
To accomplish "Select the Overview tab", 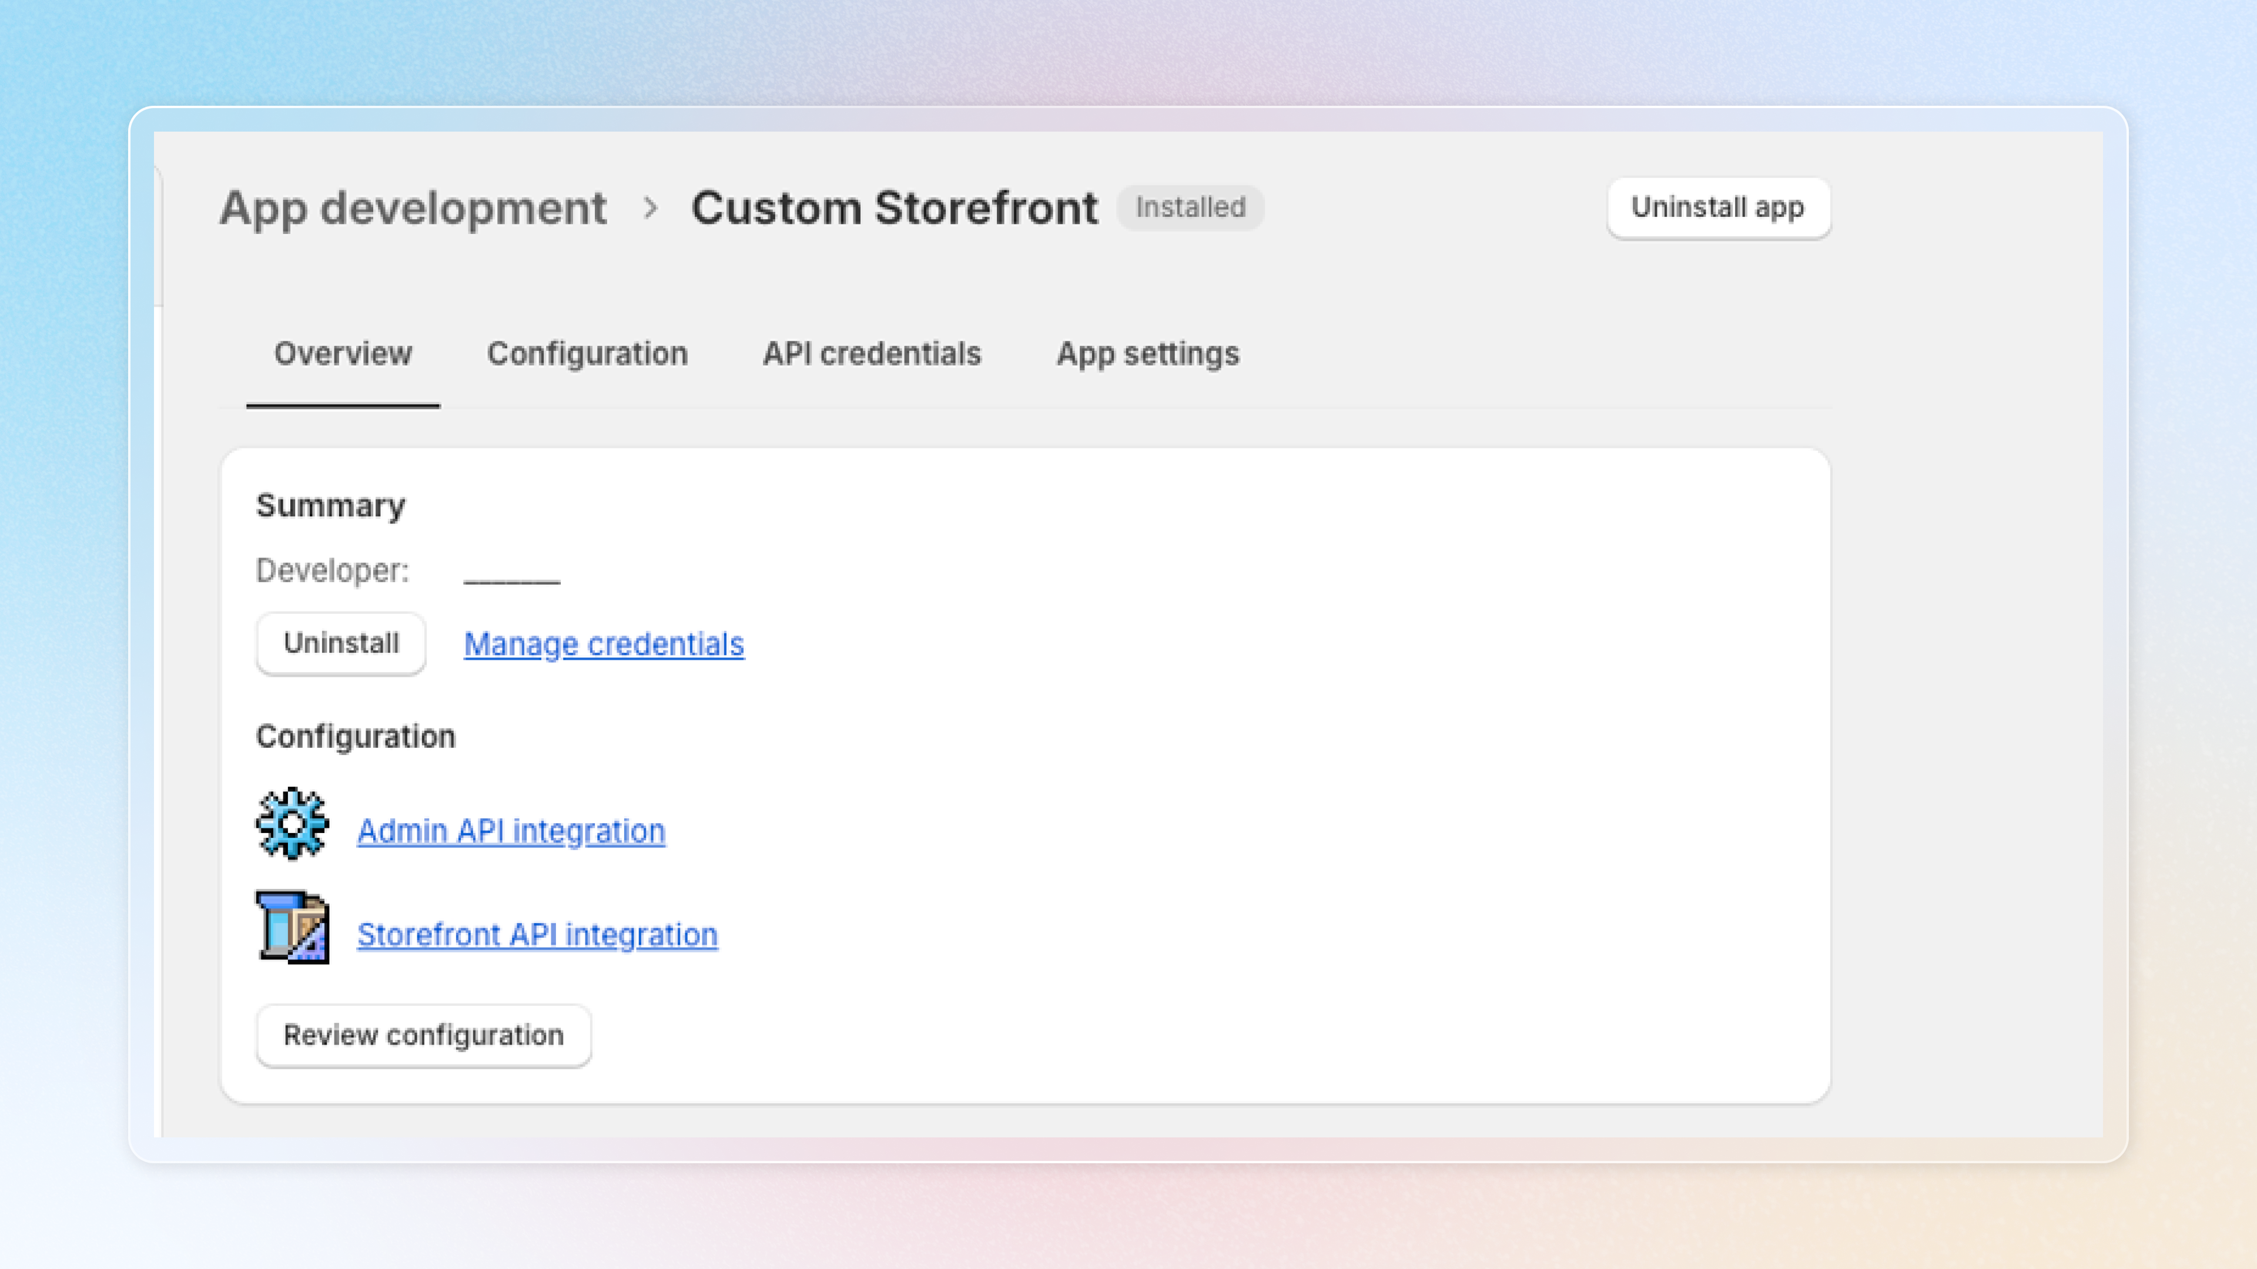I will click(343, 354).
